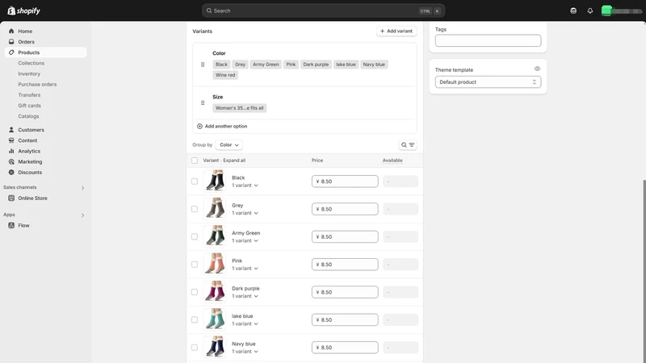Image resolution: width=646 pixels, height=363 pixels.
Task: Click the Wine red color tag
Action: click(225, 75)
